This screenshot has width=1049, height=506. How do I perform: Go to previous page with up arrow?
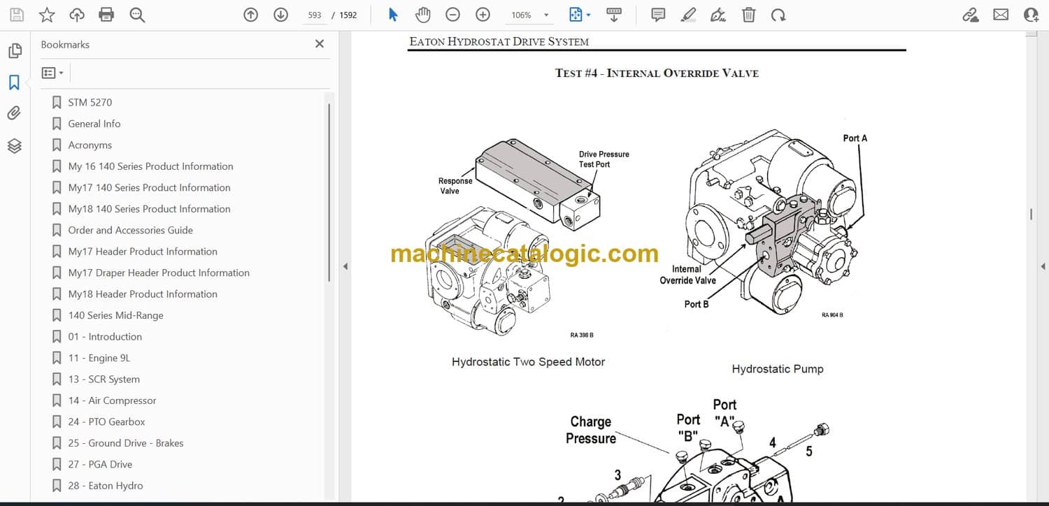[x=251, y=15]
